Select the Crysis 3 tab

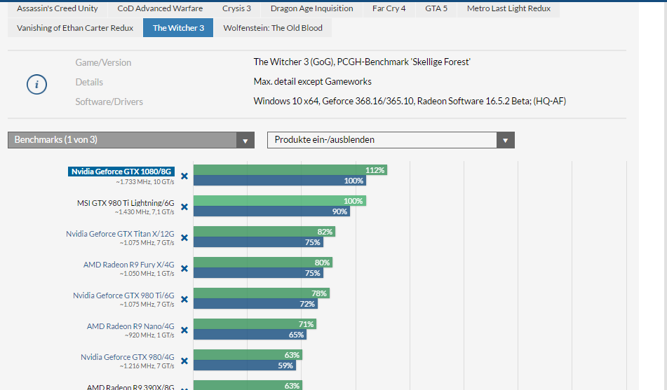(x=236, y=8)
